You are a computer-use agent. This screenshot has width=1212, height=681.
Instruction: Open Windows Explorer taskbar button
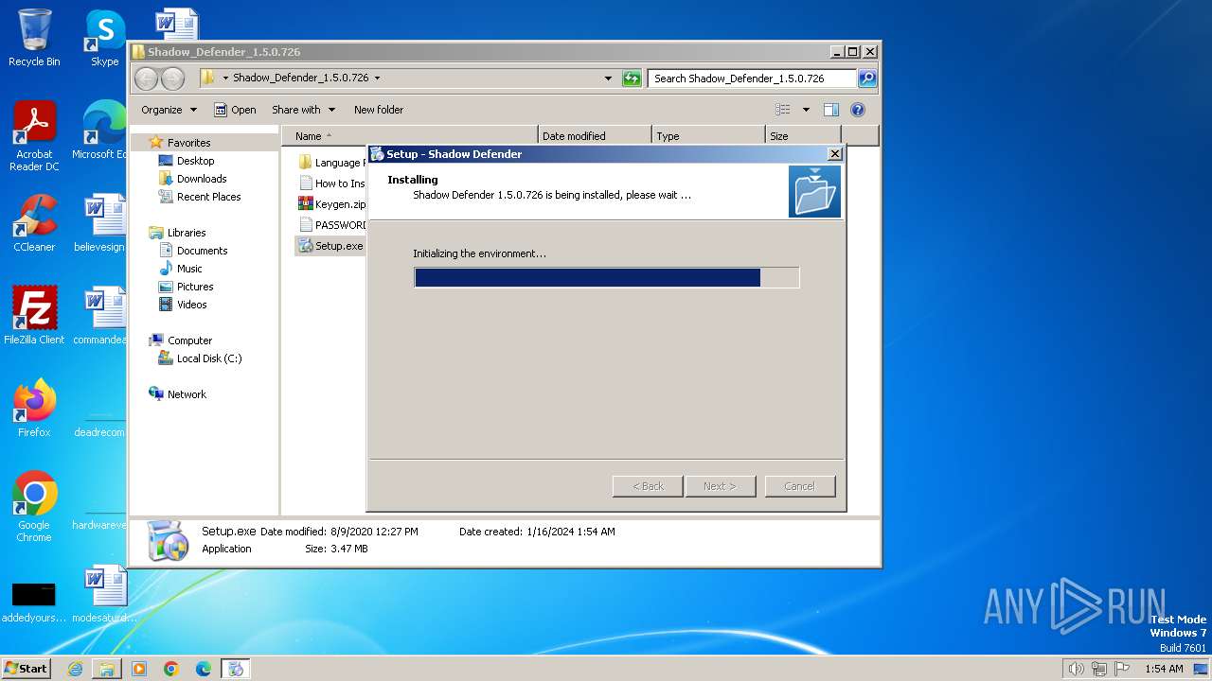click(107, 669)
